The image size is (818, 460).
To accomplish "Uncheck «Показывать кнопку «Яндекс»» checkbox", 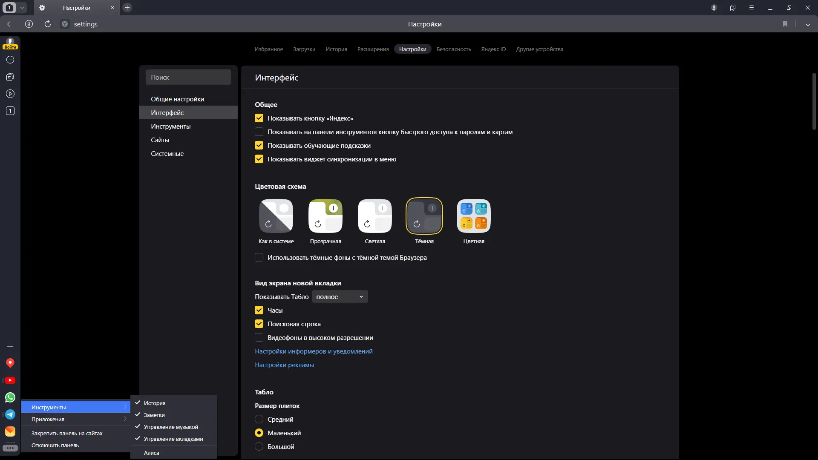I will 259,118.
